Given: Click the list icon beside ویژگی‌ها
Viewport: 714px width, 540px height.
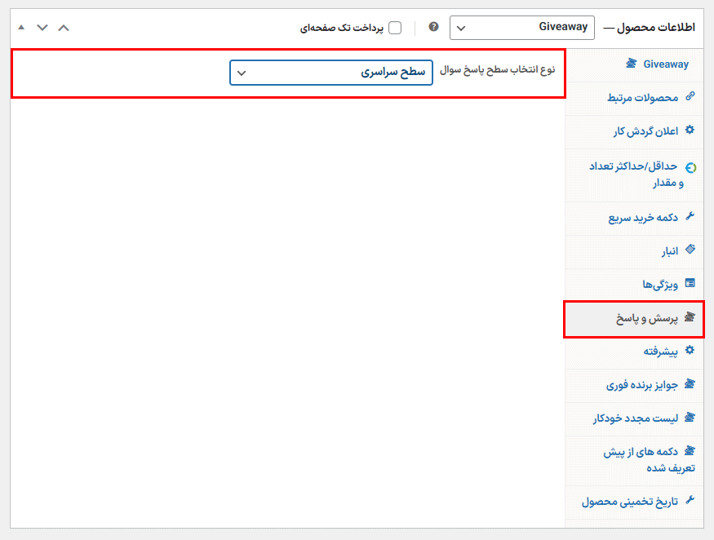Looking at the screenshot, I should 690,284.
